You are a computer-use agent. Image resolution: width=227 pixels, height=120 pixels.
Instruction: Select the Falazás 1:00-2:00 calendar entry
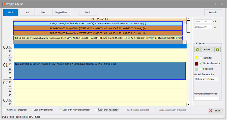click(x=99, y=71)
